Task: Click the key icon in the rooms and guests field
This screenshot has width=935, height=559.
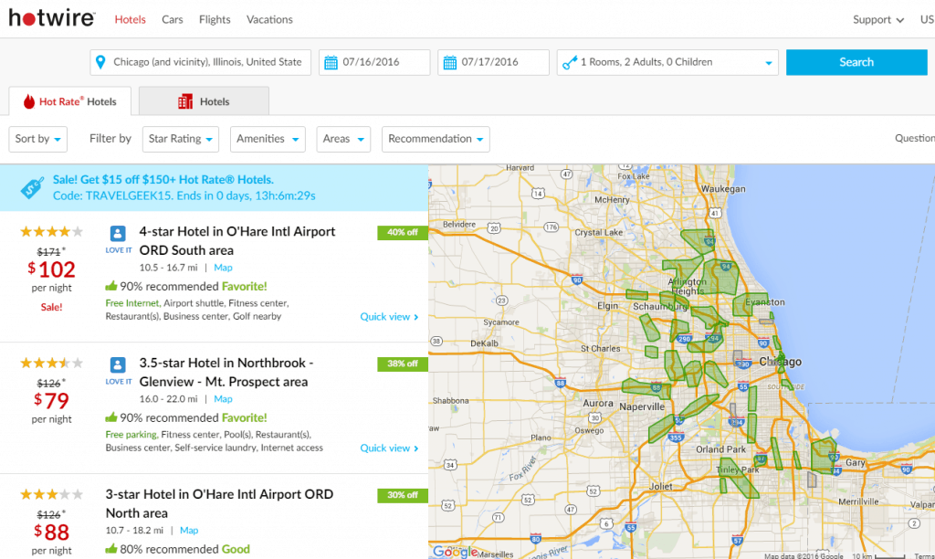Action: pos(572,61)
